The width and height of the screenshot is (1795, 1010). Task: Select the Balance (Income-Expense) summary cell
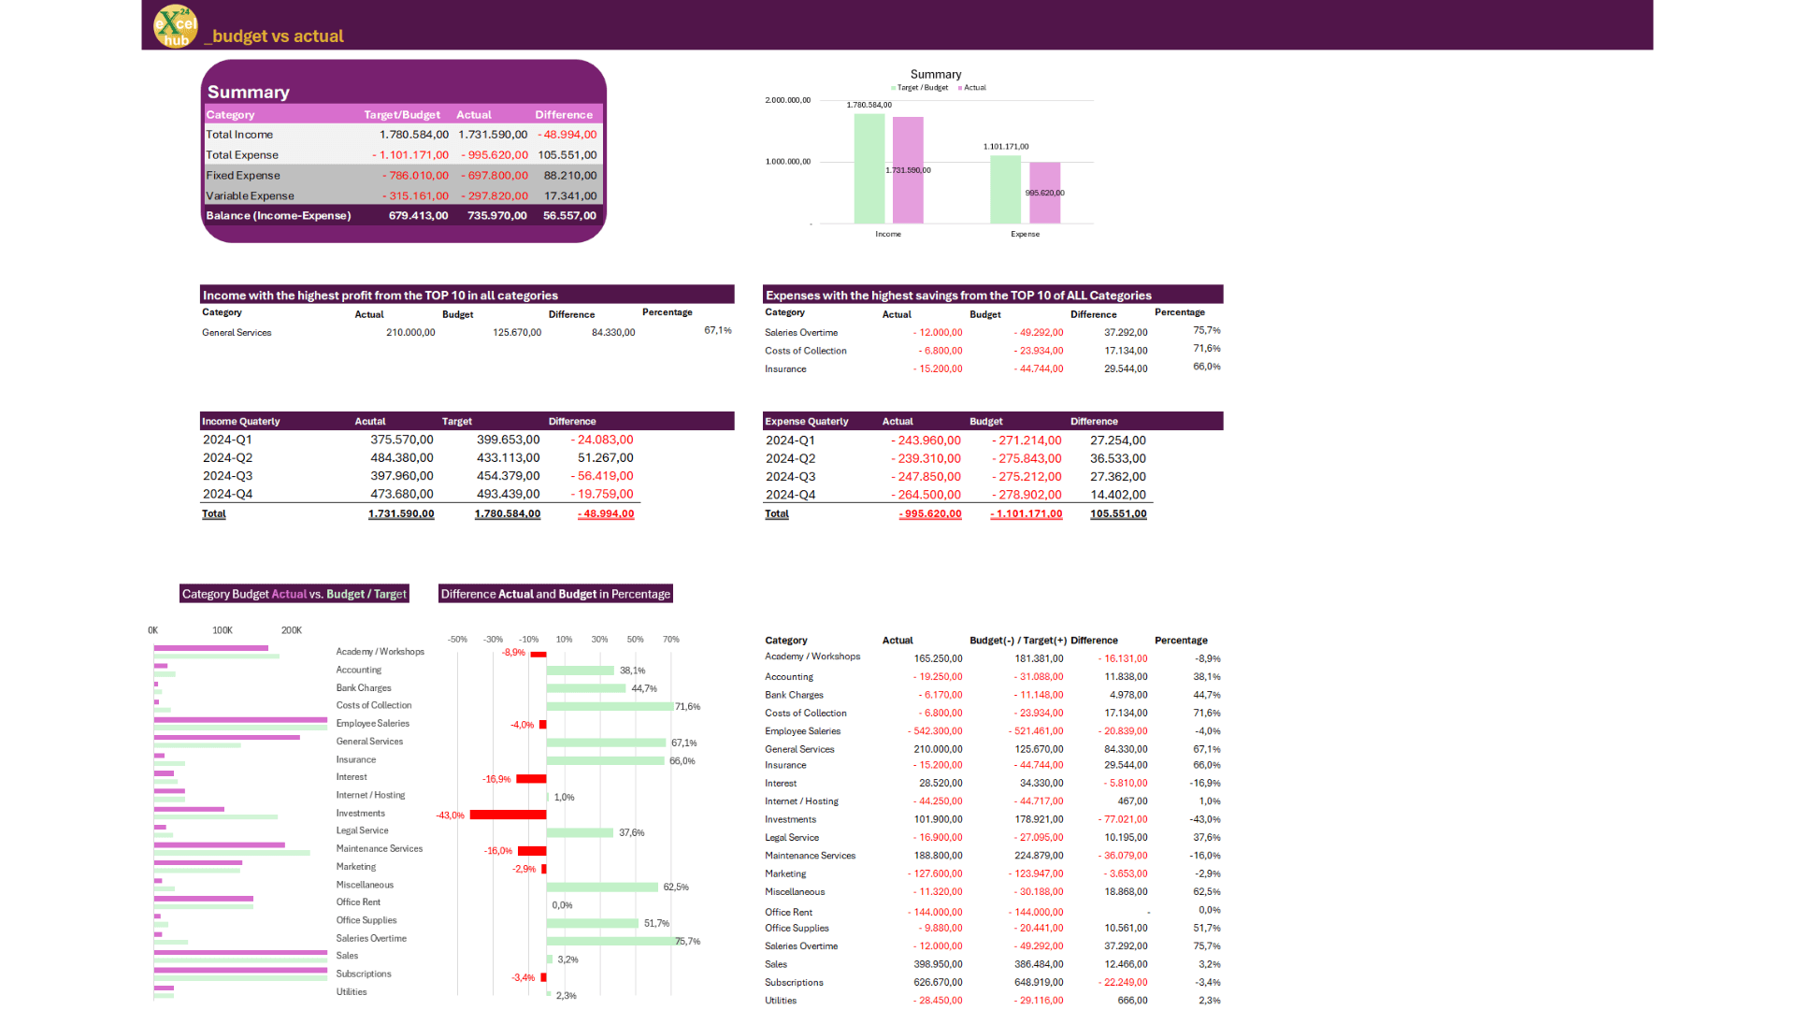tap(278, 215)
